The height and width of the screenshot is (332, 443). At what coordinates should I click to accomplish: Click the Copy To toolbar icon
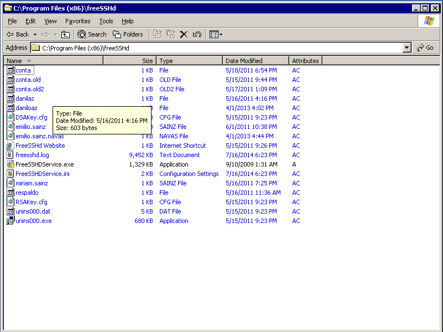pos(171,34)
